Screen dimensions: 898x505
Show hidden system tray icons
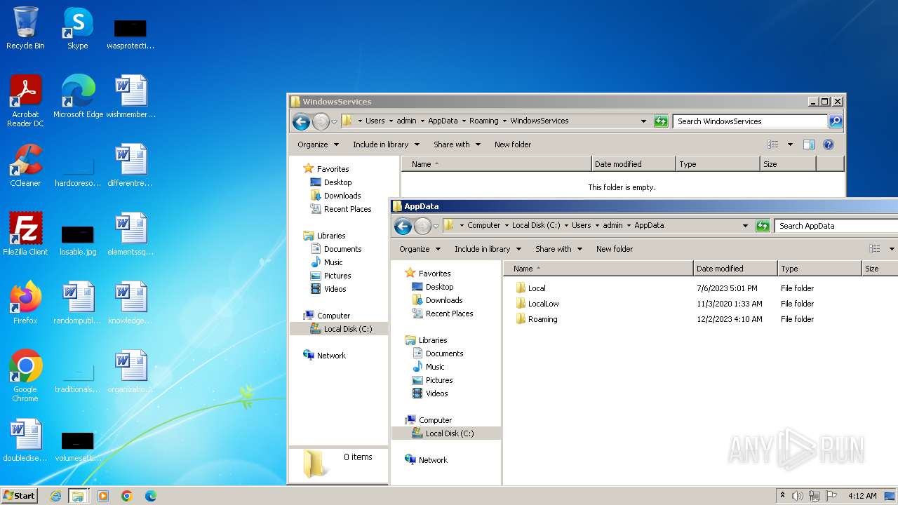point(782,496)
